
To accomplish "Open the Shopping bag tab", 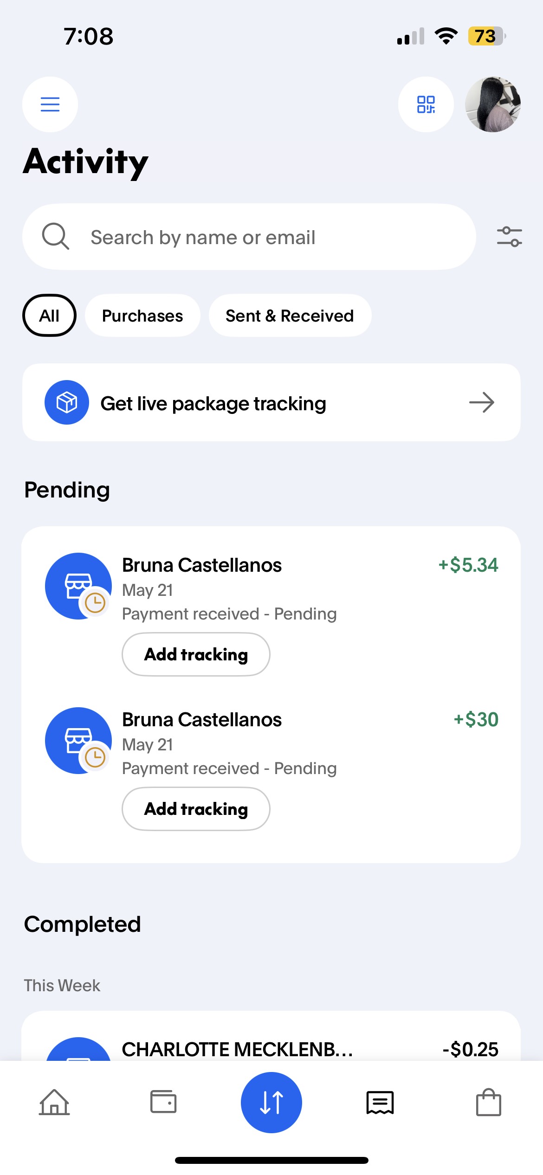I will (489, 1102).
